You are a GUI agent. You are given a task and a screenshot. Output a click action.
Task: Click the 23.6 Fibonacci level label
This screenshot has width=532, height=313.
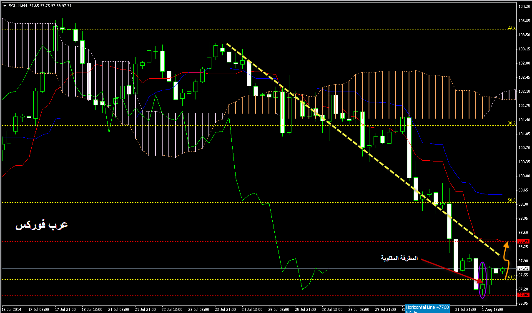512,27
